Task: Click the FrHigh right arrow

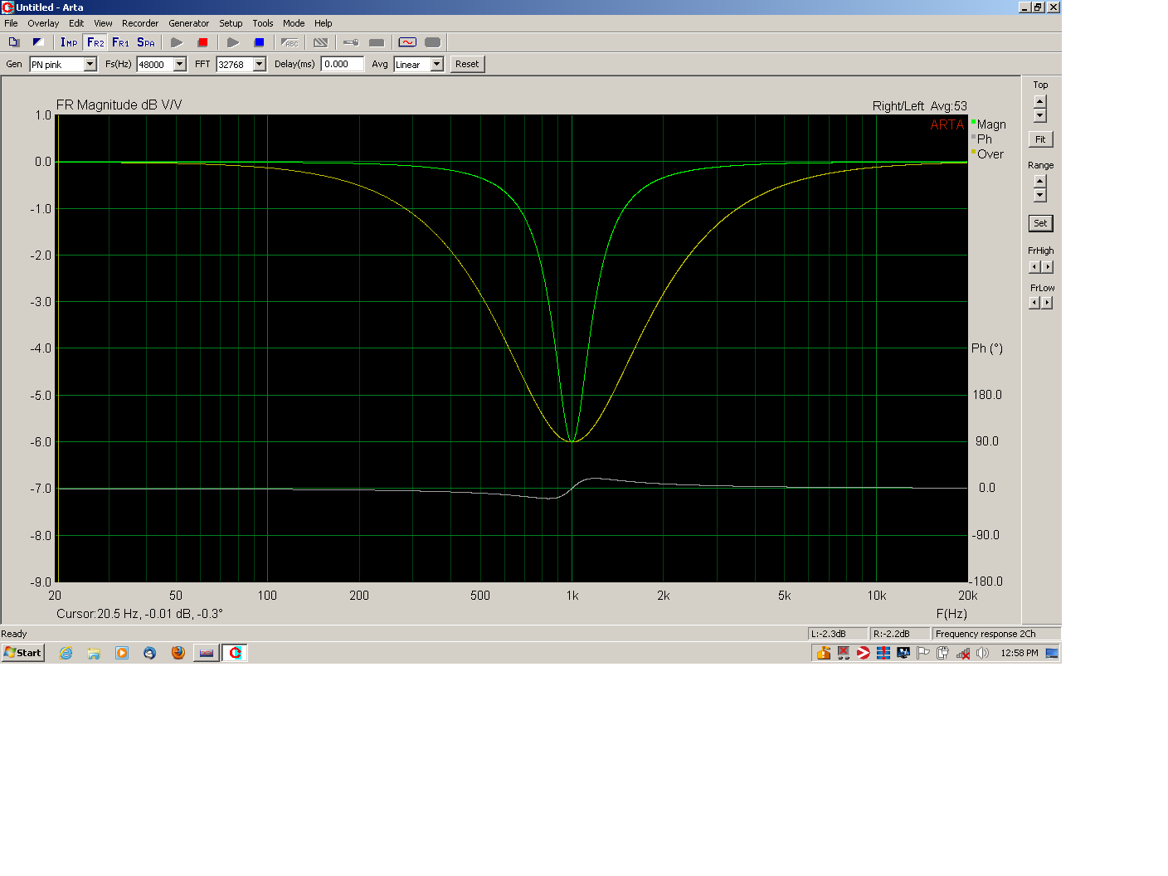Action: pyautogui.click(x=1048, y=267)
